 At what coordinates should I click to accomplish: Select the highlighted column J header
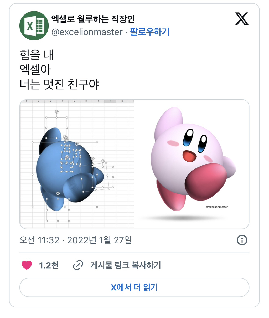[x=110, y=101]
